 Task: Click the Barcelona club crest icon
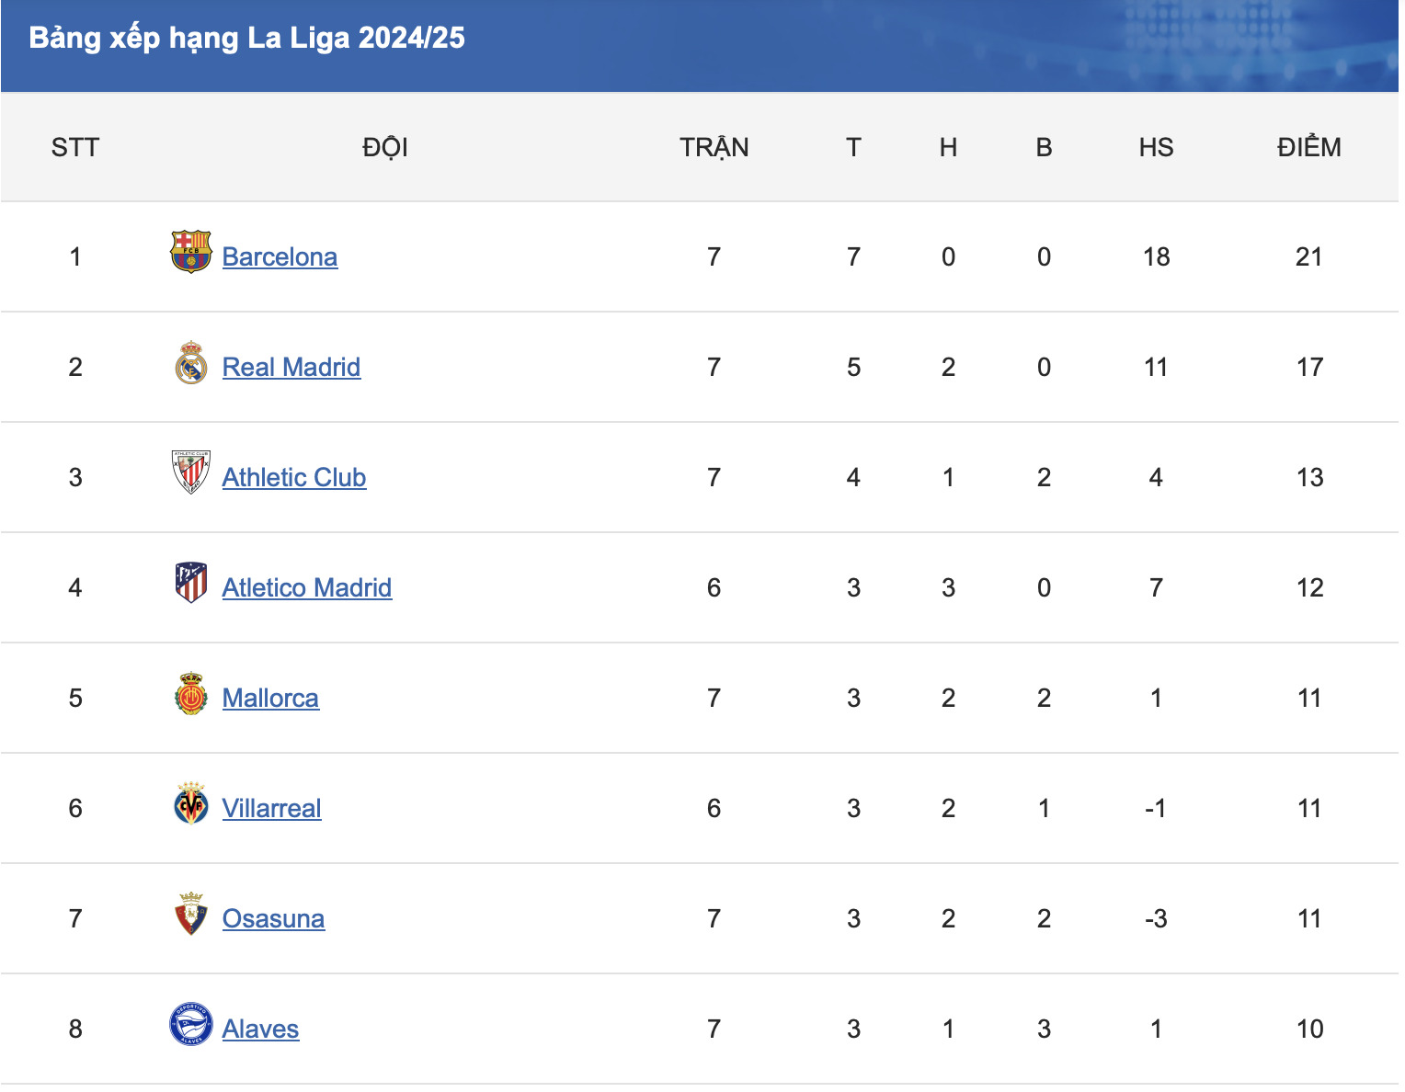pos(191,253)
